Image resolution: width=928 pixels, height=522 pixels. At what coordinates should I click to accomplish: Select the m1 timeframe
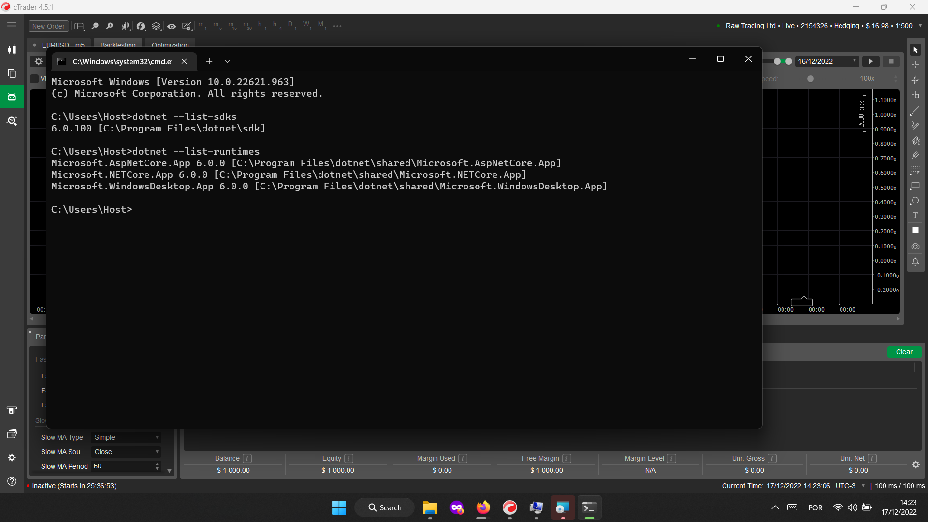point(202,25)
